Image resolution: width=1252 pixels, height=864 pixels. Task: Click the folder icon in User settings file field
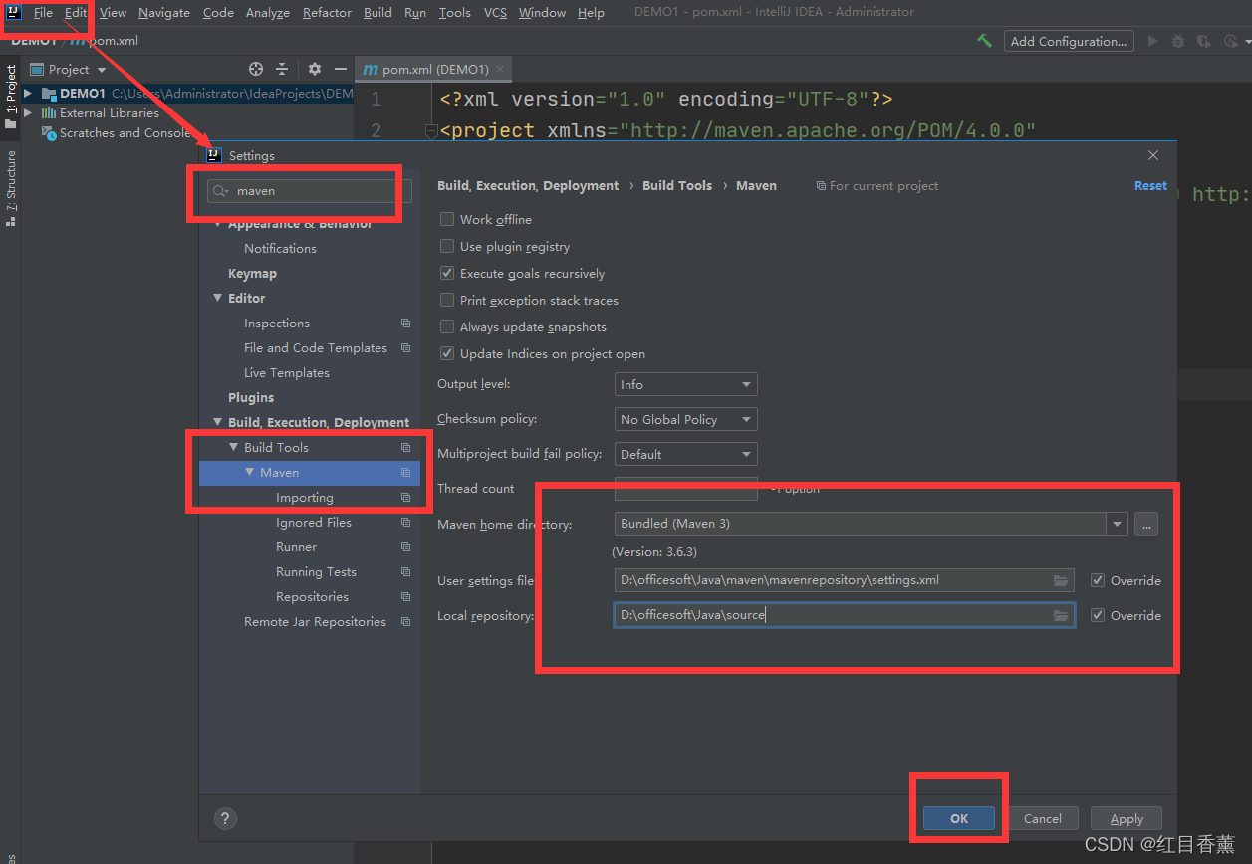pyautogui.click(x=1061, y=580)
